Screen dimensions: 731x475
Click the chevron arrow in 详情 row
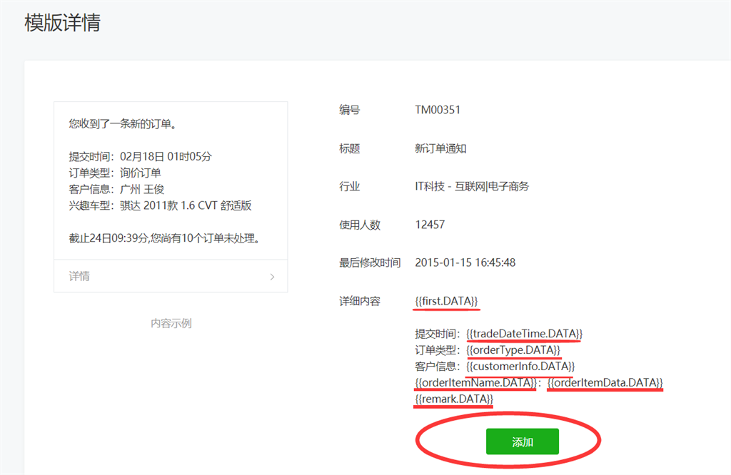point(272,277)
